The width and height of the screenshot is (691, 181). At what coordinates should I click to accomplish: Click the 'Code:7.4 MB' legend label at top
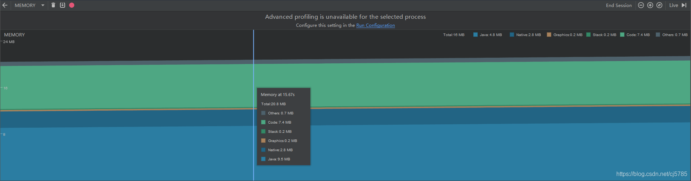tap(638, 35)
